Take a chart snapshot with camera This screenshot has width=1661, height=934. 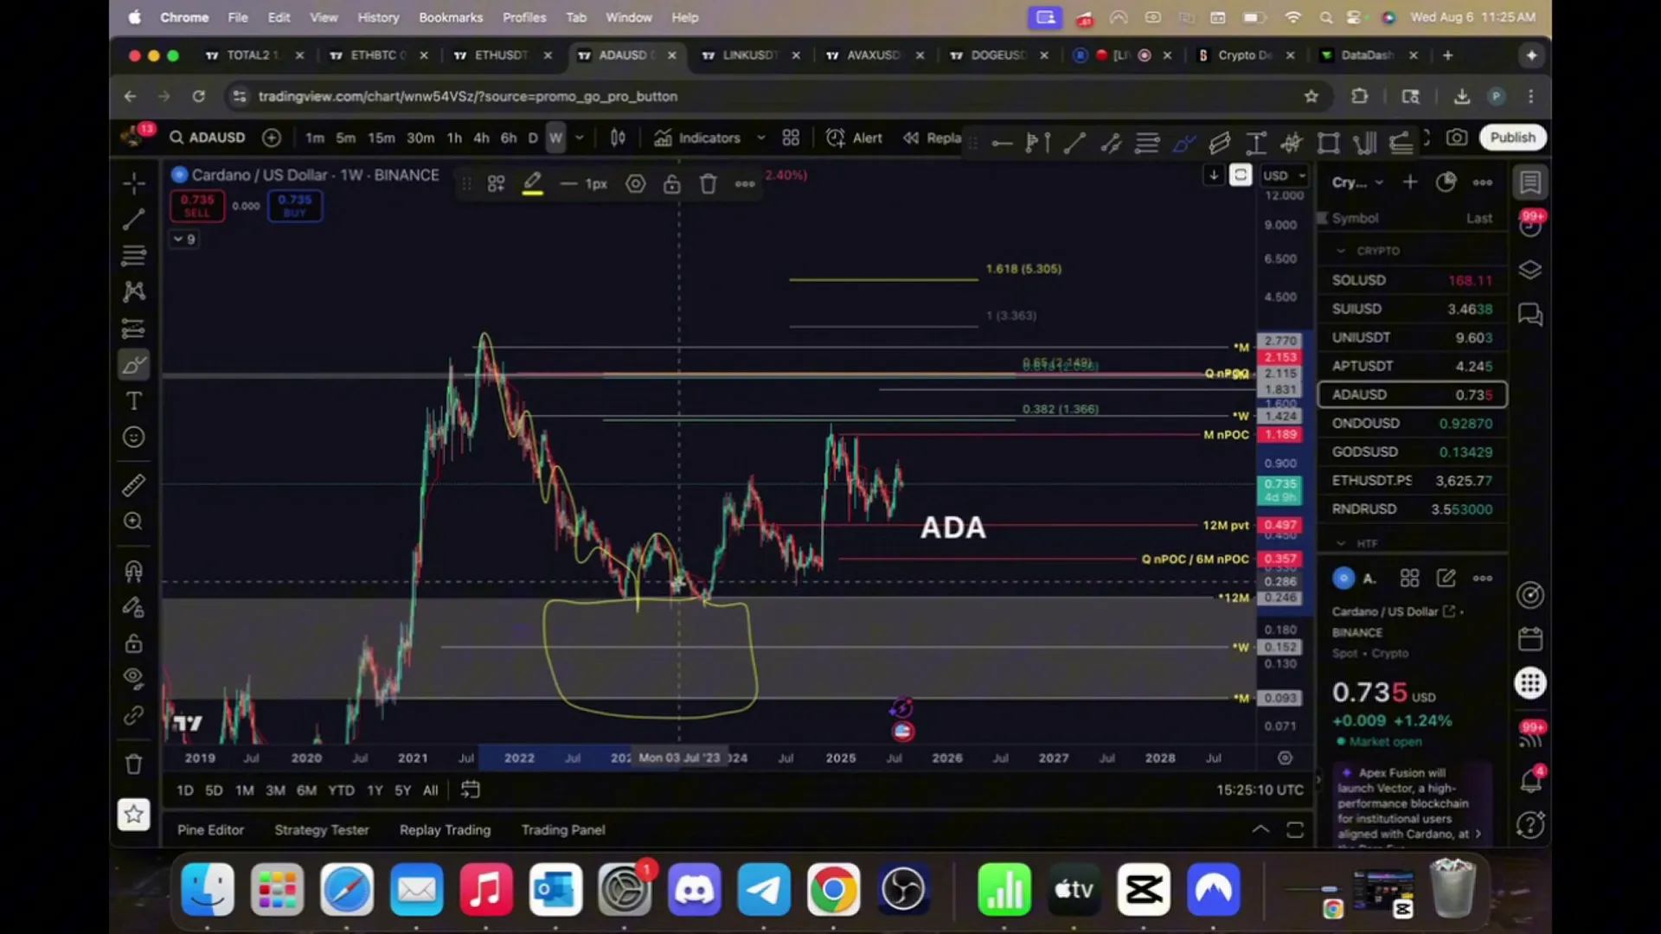(1457, 138)
